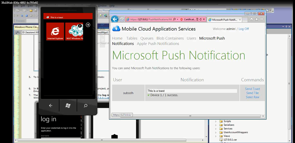Tap the Internet Explorer tile on phone
Viewport: 295px width, 143px height.
(x=55, y=31)
